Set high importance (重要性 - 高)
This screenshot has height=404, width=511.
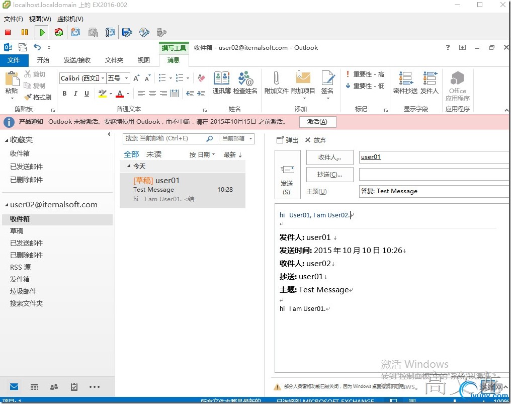[365, 74]
